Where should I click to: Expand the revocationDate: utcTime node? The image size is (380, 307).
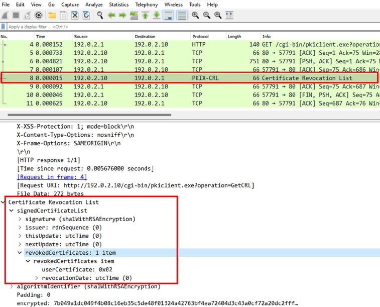coord(37,278)
